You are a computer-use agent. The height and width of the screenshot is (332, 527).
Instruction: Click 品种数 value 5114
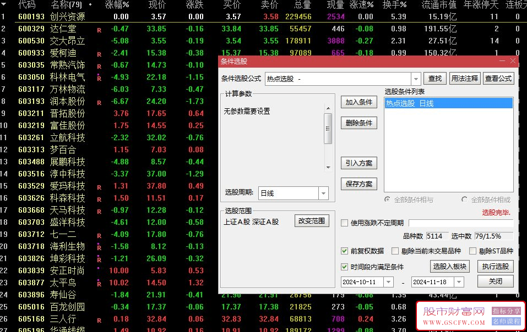(x=437, y=236)
